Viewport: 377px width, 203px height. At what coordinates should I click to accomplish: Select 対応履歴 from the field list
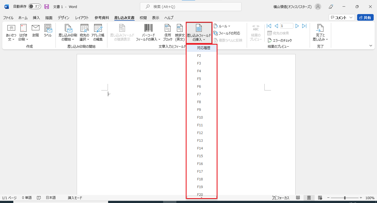click(203, 48)
